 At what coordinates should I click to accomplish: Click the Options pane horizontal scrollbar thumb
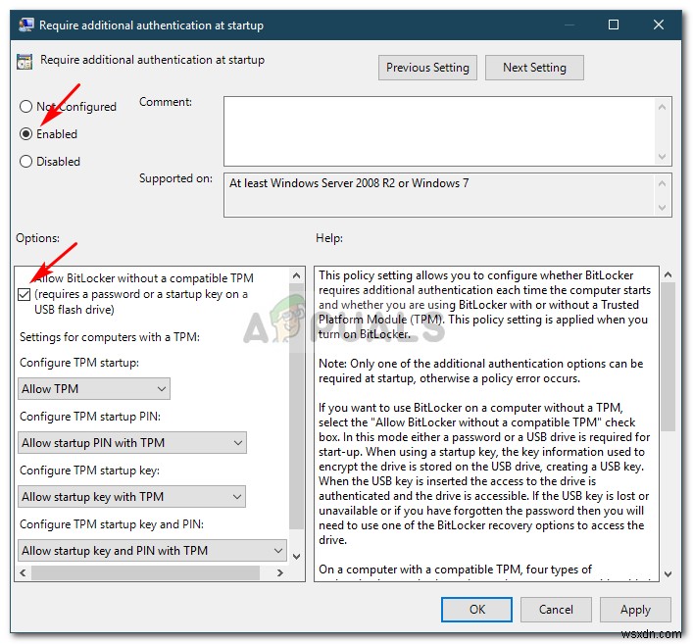click(145, 572)
